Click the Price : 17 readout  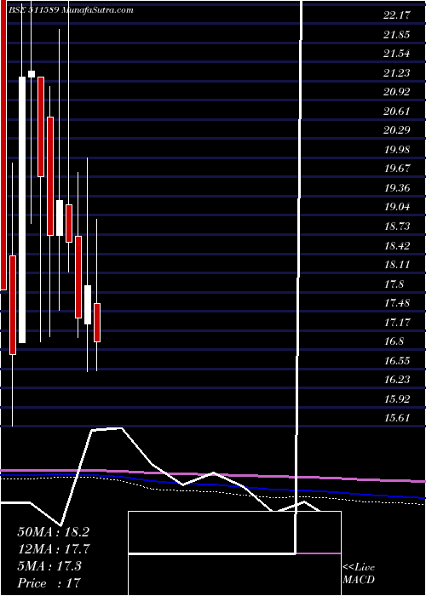49,583
